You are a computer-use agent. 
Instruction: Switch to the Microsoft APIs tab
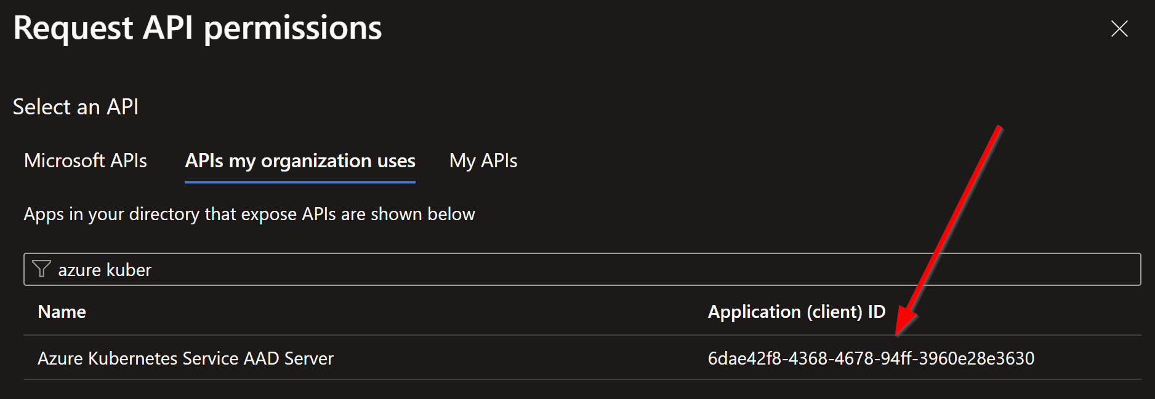pyautogui.click(x=86, y=160)
